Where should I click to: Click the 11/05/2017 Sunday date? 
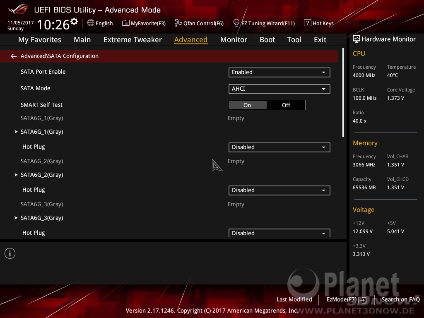(x=21, y=25)
